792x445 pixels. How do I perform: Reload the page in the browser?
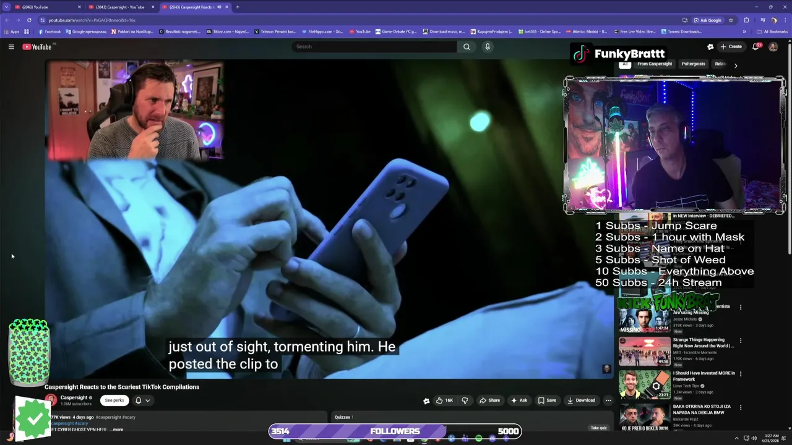point(29,20)
